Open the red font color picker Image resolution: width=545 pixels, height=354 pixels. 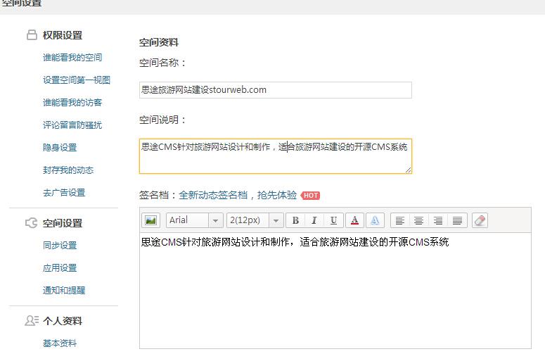click(x=354, y=220)
